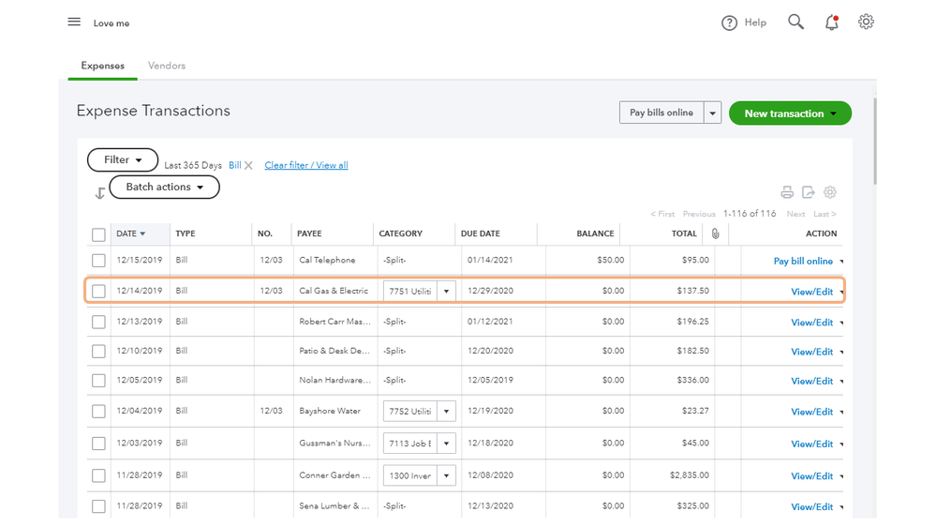Print the expense transactions list
The image size is (936, 527).
[787, 192]
